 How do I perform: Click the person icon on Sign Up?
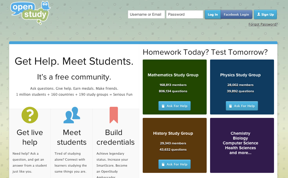coord(259,15)
